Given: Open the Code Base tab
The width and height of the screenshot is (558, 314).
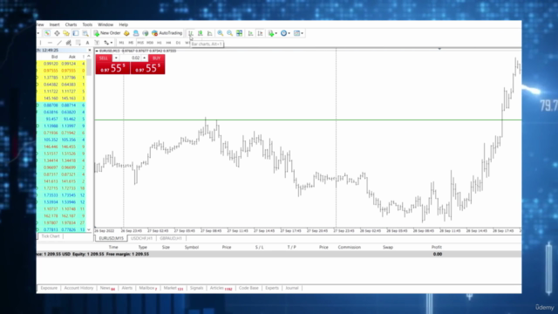Looking at the screenshot, I should (248, 288).
